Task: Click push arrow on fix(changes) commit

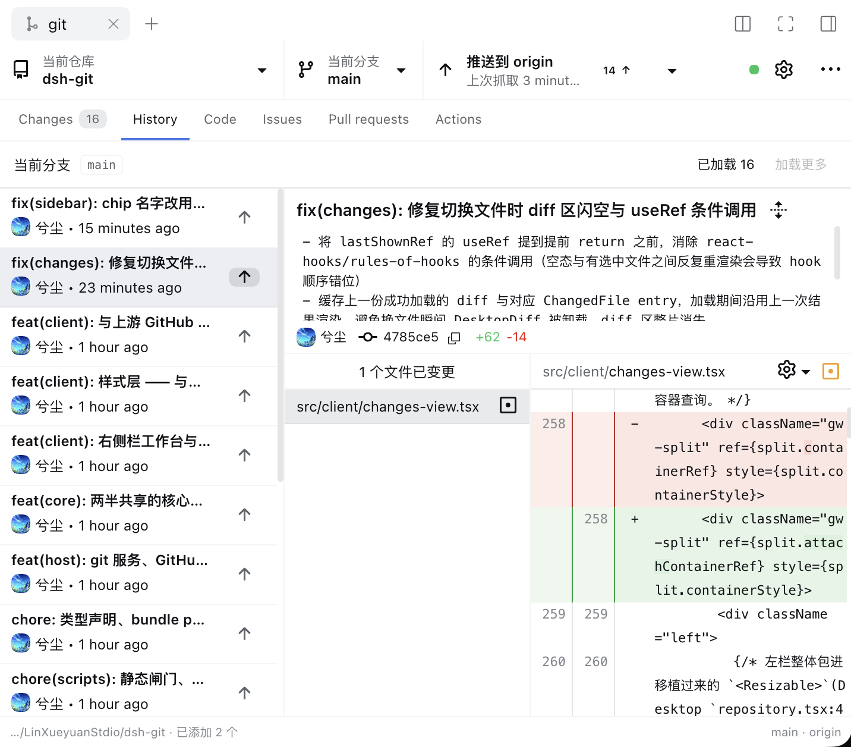Action: [x=244, y=277]
